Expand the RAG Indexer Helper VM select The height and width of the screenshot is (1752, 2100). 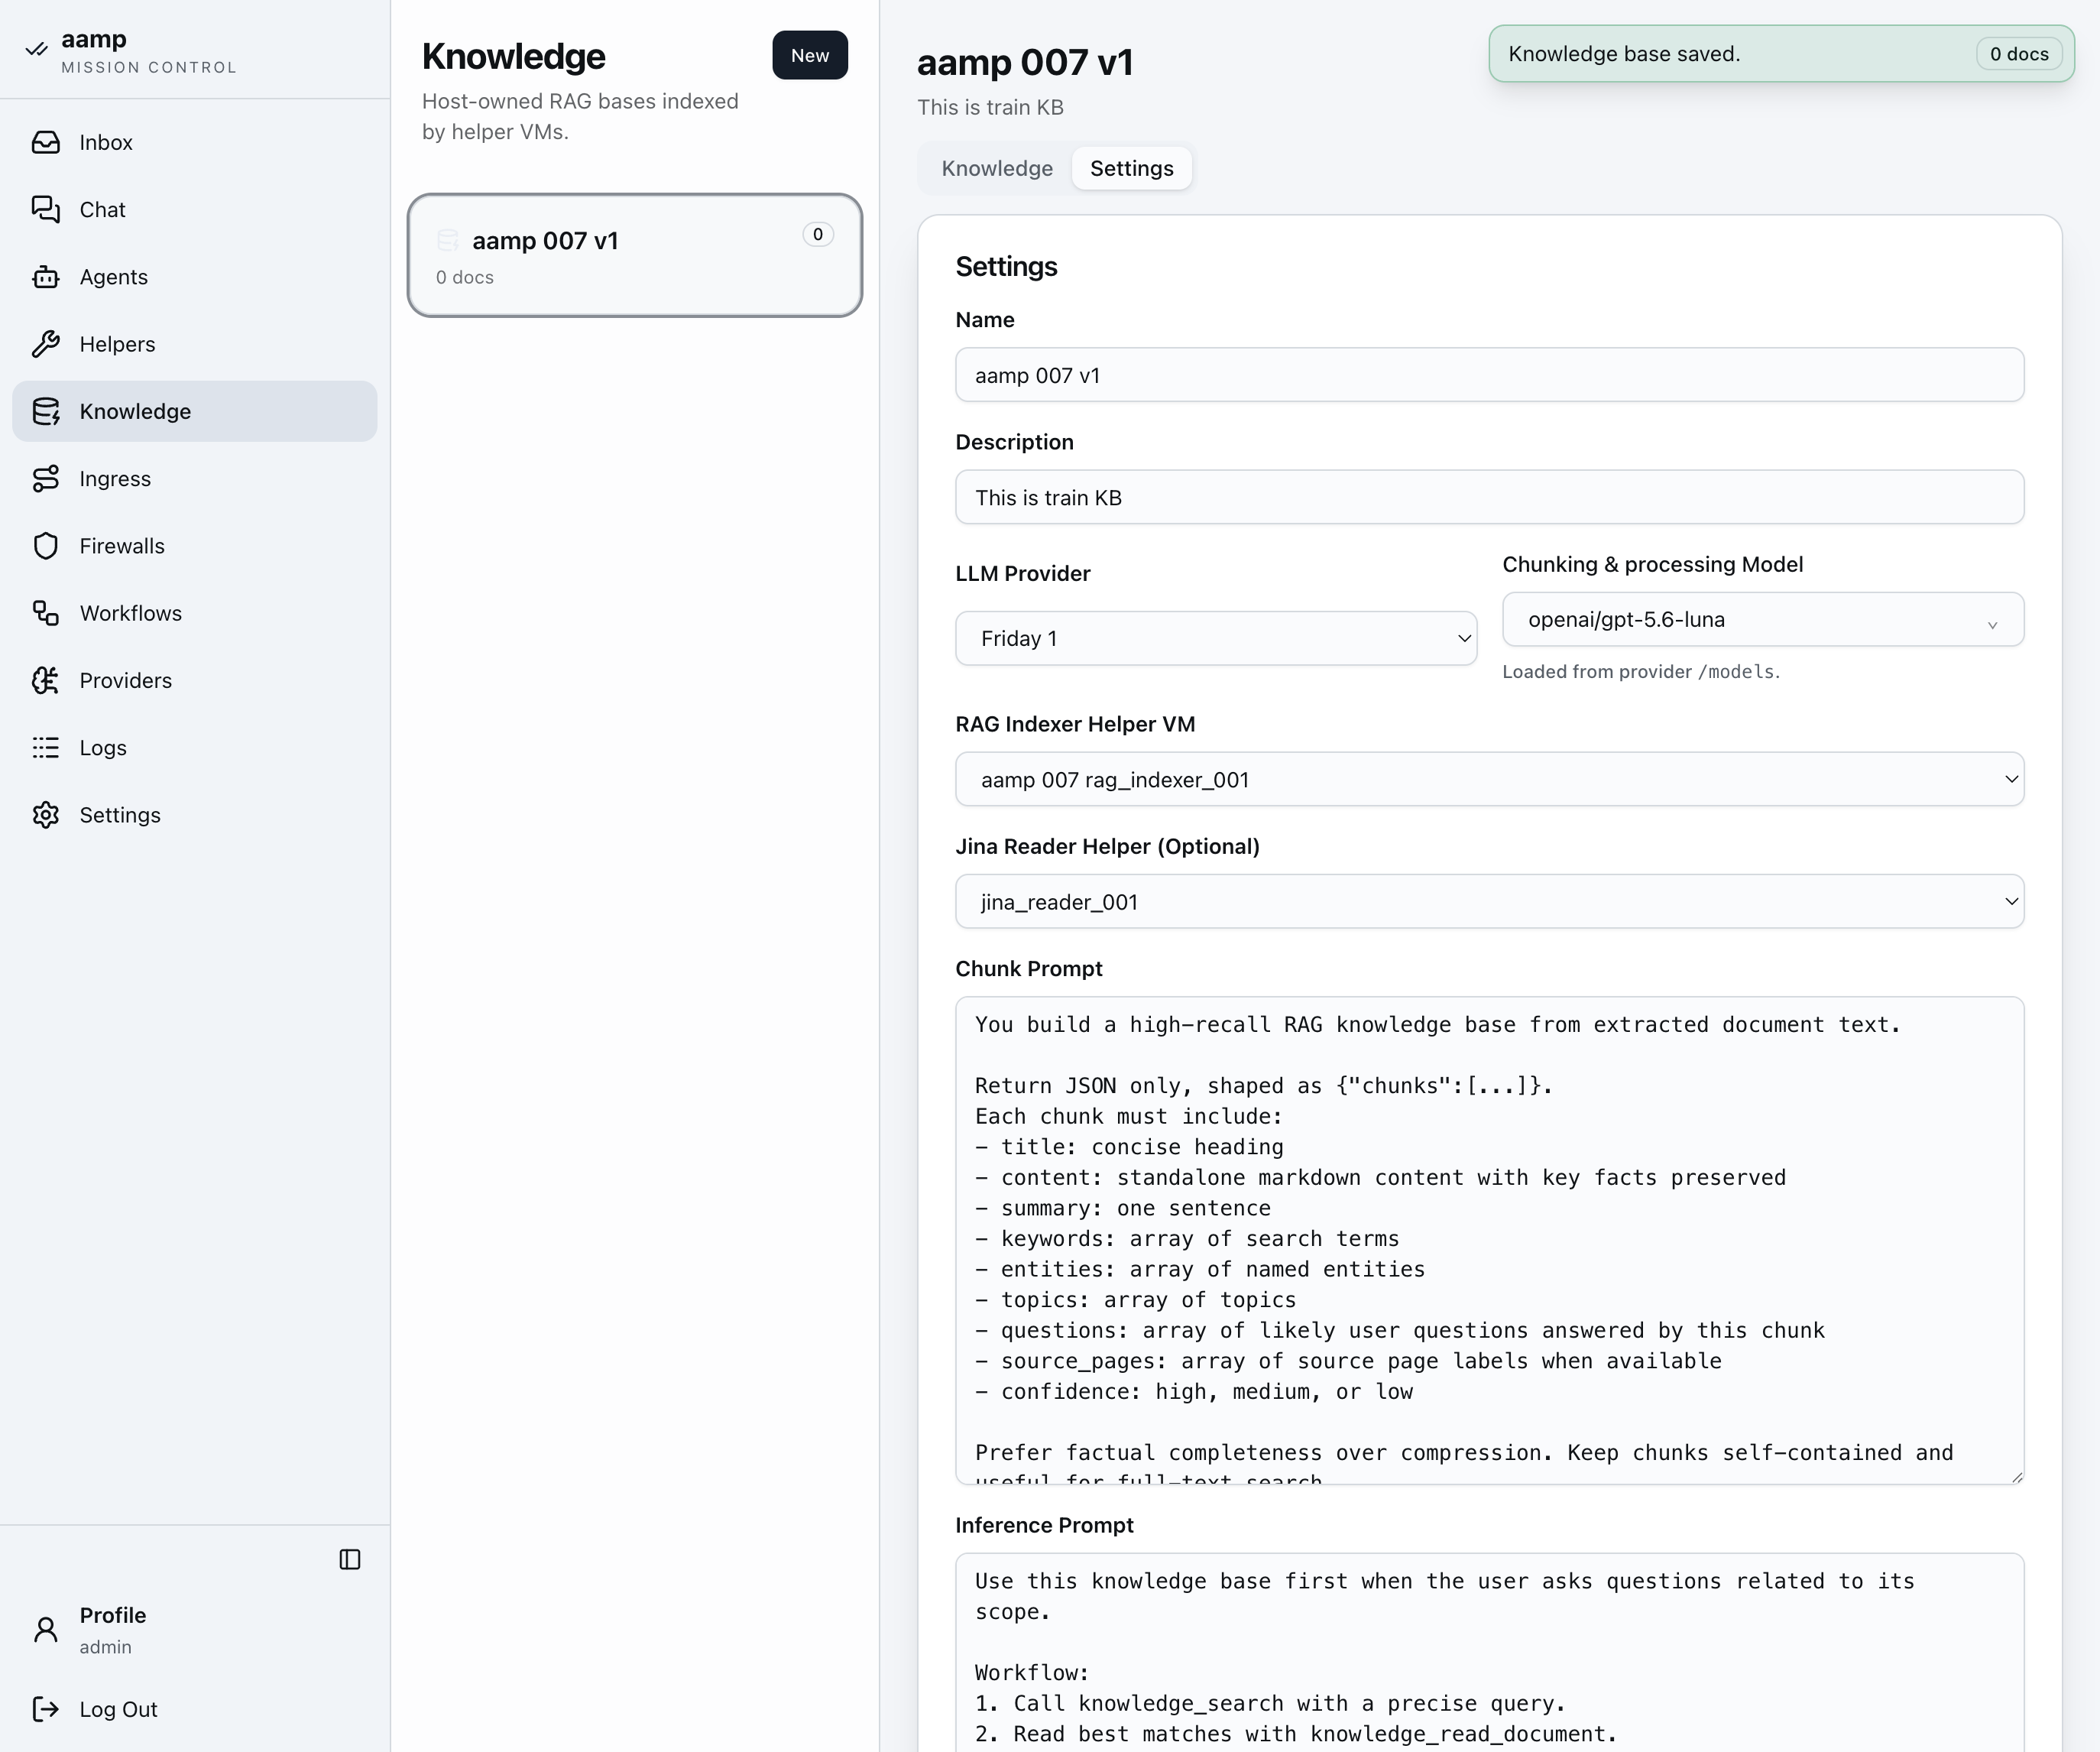pos(1489,779)
